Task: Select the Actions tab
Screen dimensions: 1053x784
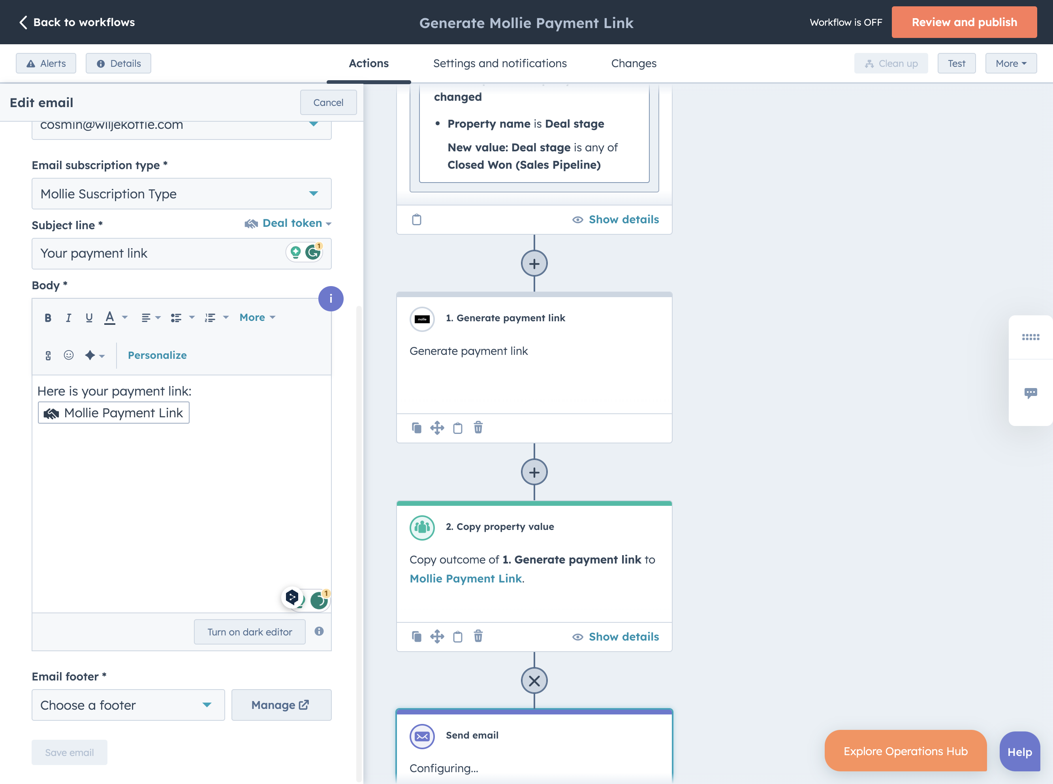Action: pyautogui.click(x=369, y=64)
